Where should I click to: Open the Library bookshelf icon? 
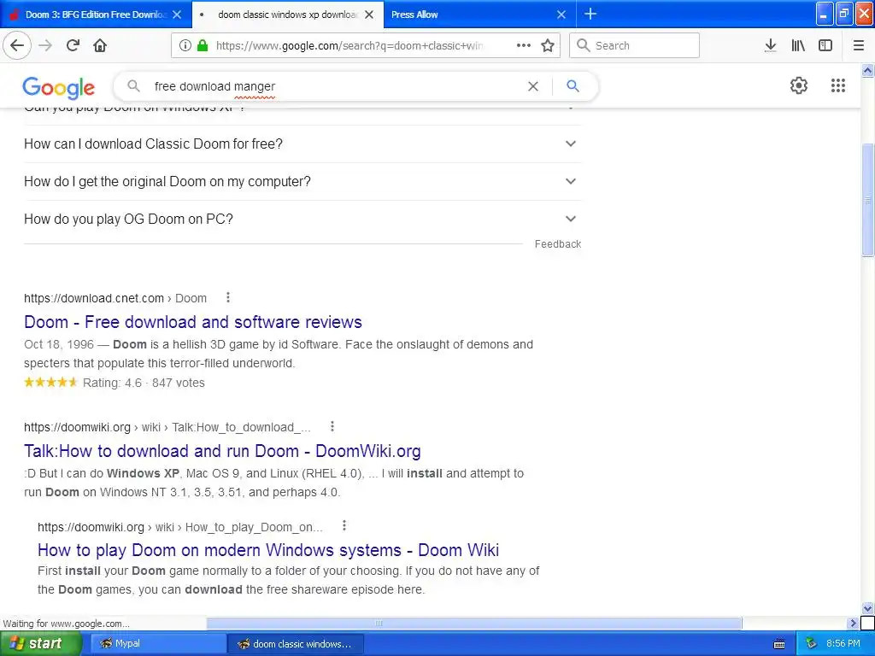tap(798, 45)
